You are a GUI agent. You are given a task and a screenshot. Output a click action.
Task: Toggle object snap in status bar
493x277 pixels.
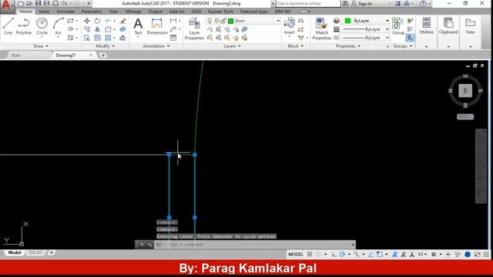(x=380, y=255)
